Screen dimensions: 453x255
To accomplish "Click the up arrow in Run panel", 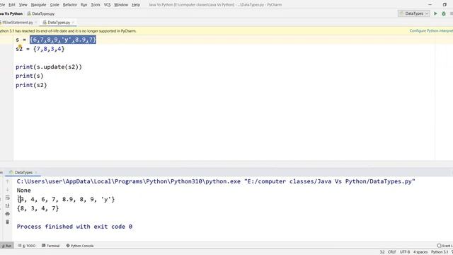I will tap(8, 181).
